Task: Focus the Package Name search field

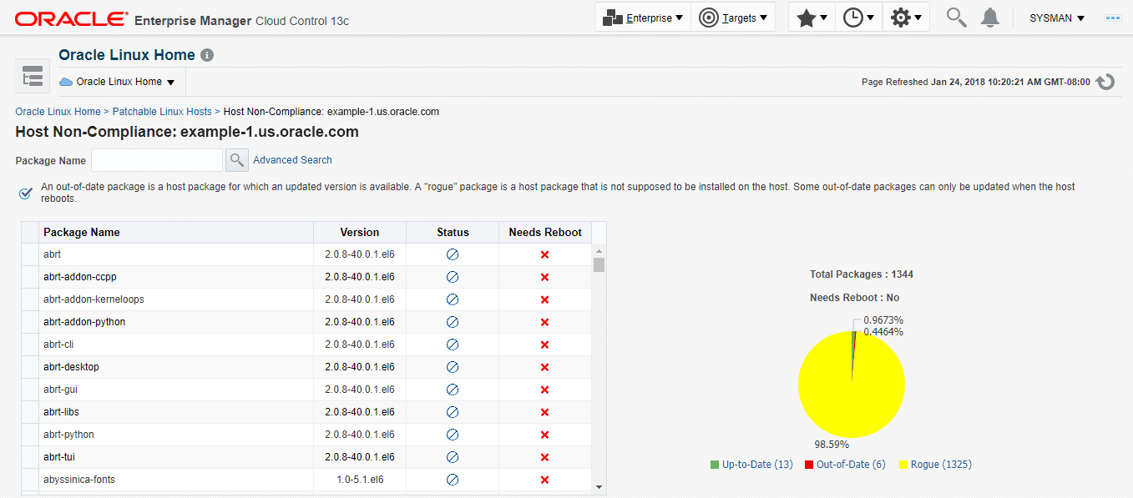Action: pyautogui.click(x=157, y=160)
